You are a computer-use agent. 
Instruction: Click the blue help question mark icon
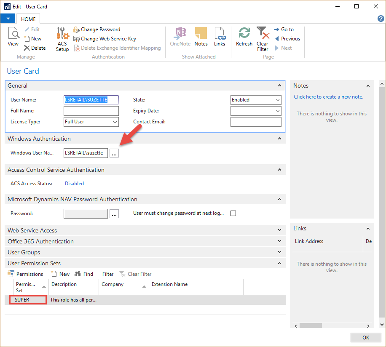coord(381,19)
